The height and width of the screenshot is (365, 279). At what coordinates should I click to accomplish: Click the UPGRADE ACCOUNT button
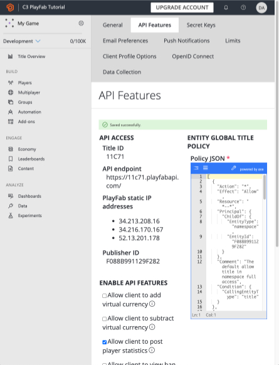point(182,8)
